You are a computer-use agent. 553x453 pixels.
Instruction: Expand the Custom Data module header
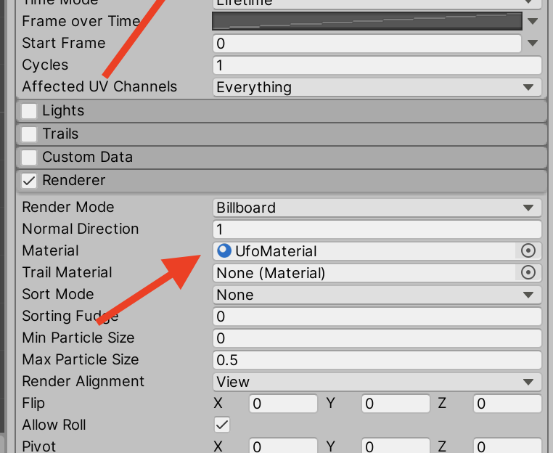tap(290, 158)
